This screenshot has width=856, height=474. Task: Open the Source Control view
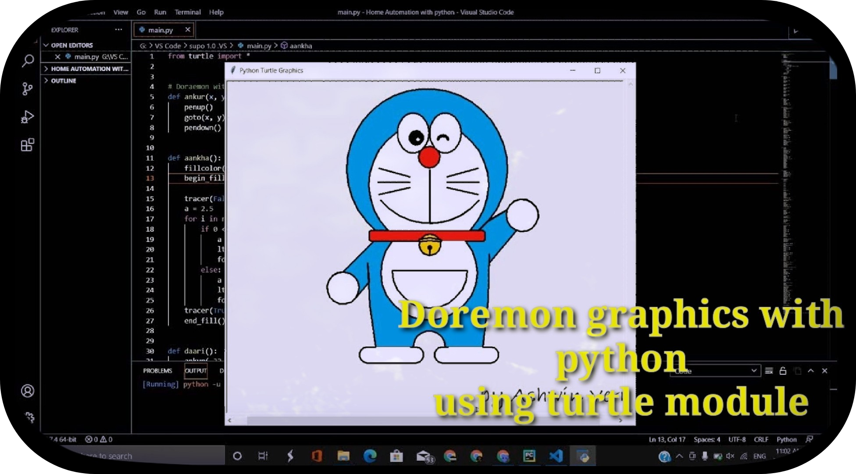27,89
